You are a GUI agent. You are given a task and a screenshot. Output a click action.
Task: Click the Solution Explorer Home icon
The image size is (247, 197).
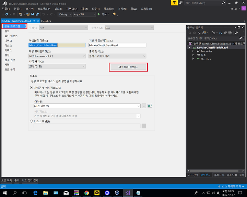(199, 33)
